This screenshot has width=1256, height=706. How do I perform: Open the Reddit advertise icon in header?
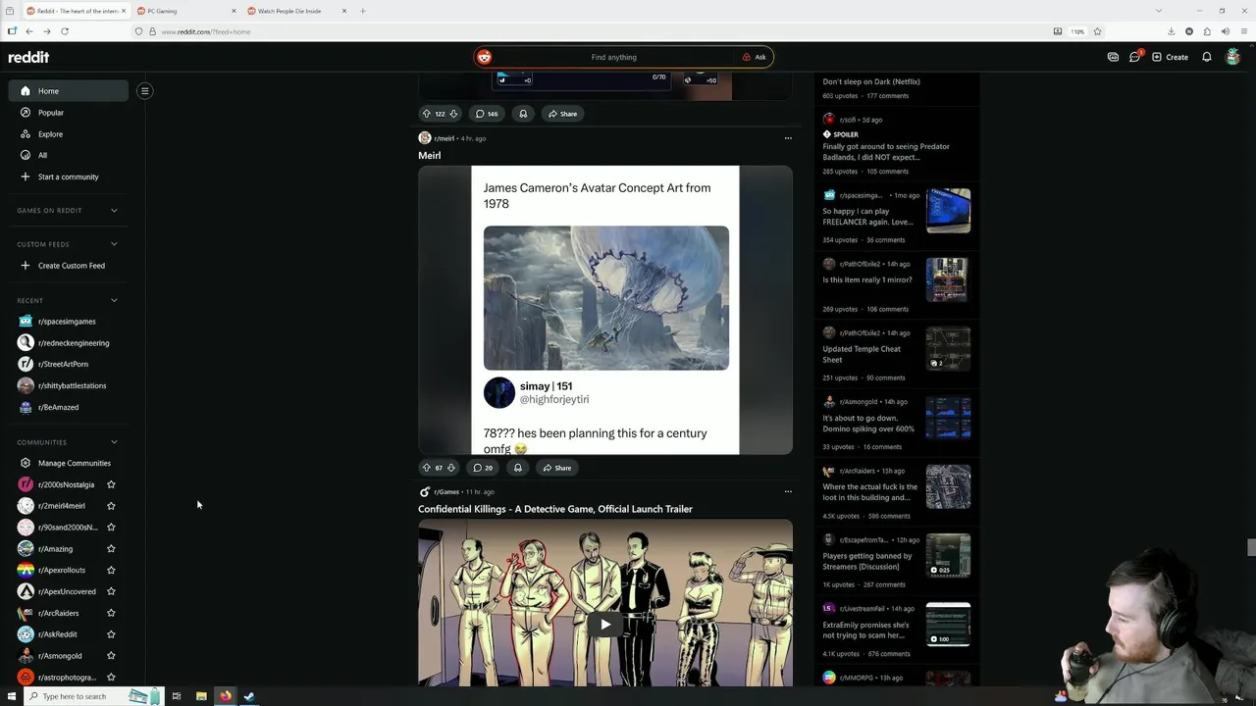pyautogui.click(x=1113, y=57)
